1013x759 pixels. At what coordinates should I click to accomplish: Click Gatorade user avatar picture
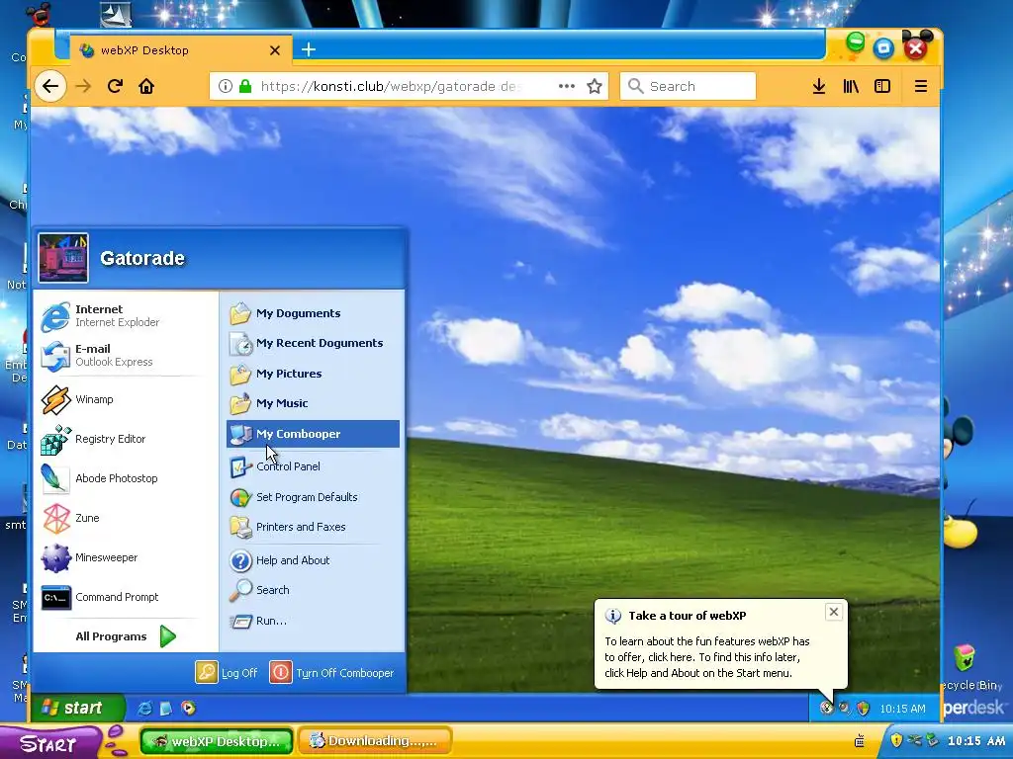(x=63, y=258)
